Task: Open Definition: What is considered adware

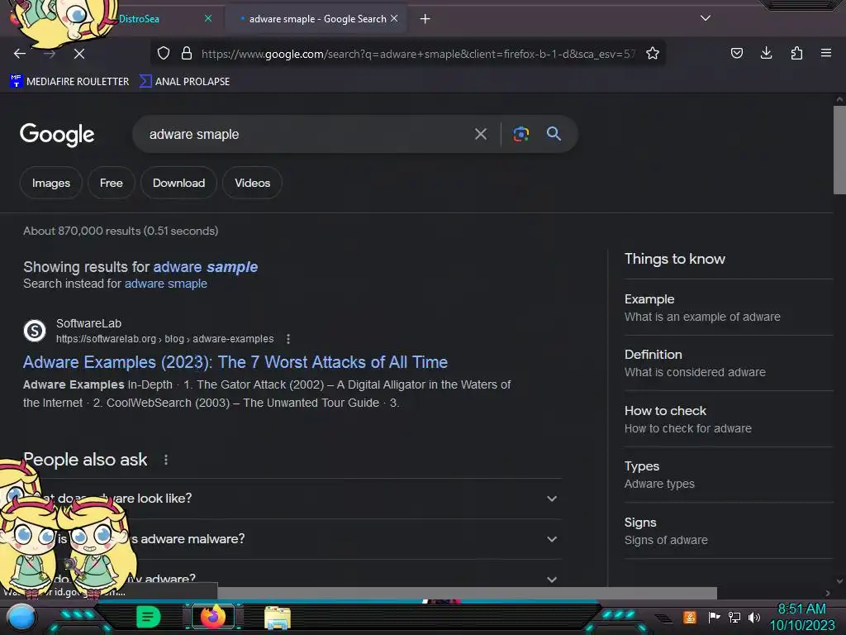Action: (729, 364)
